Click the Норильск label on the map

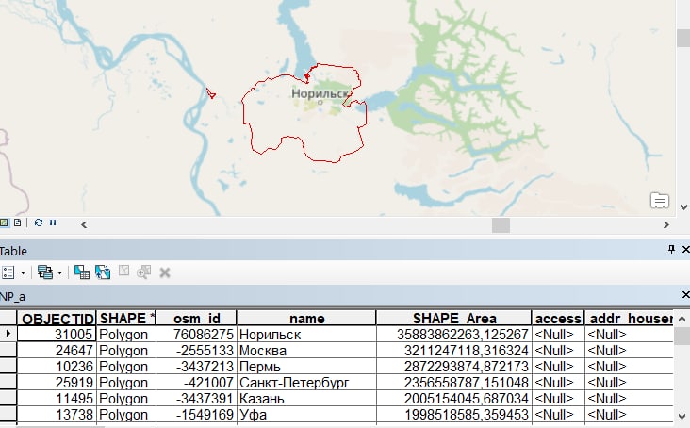tap(320, 93)
